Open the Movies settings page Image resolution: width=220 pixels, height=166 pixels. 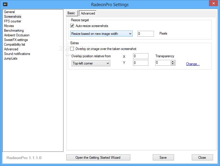point(9,26)
